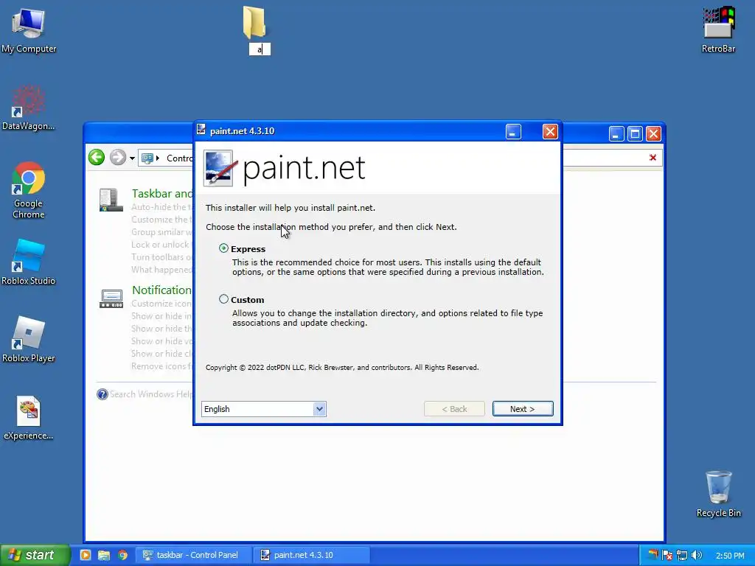Click the folder rename text box
The width and height of the screenshot is (755, 566).
click(x=260, y=49)
